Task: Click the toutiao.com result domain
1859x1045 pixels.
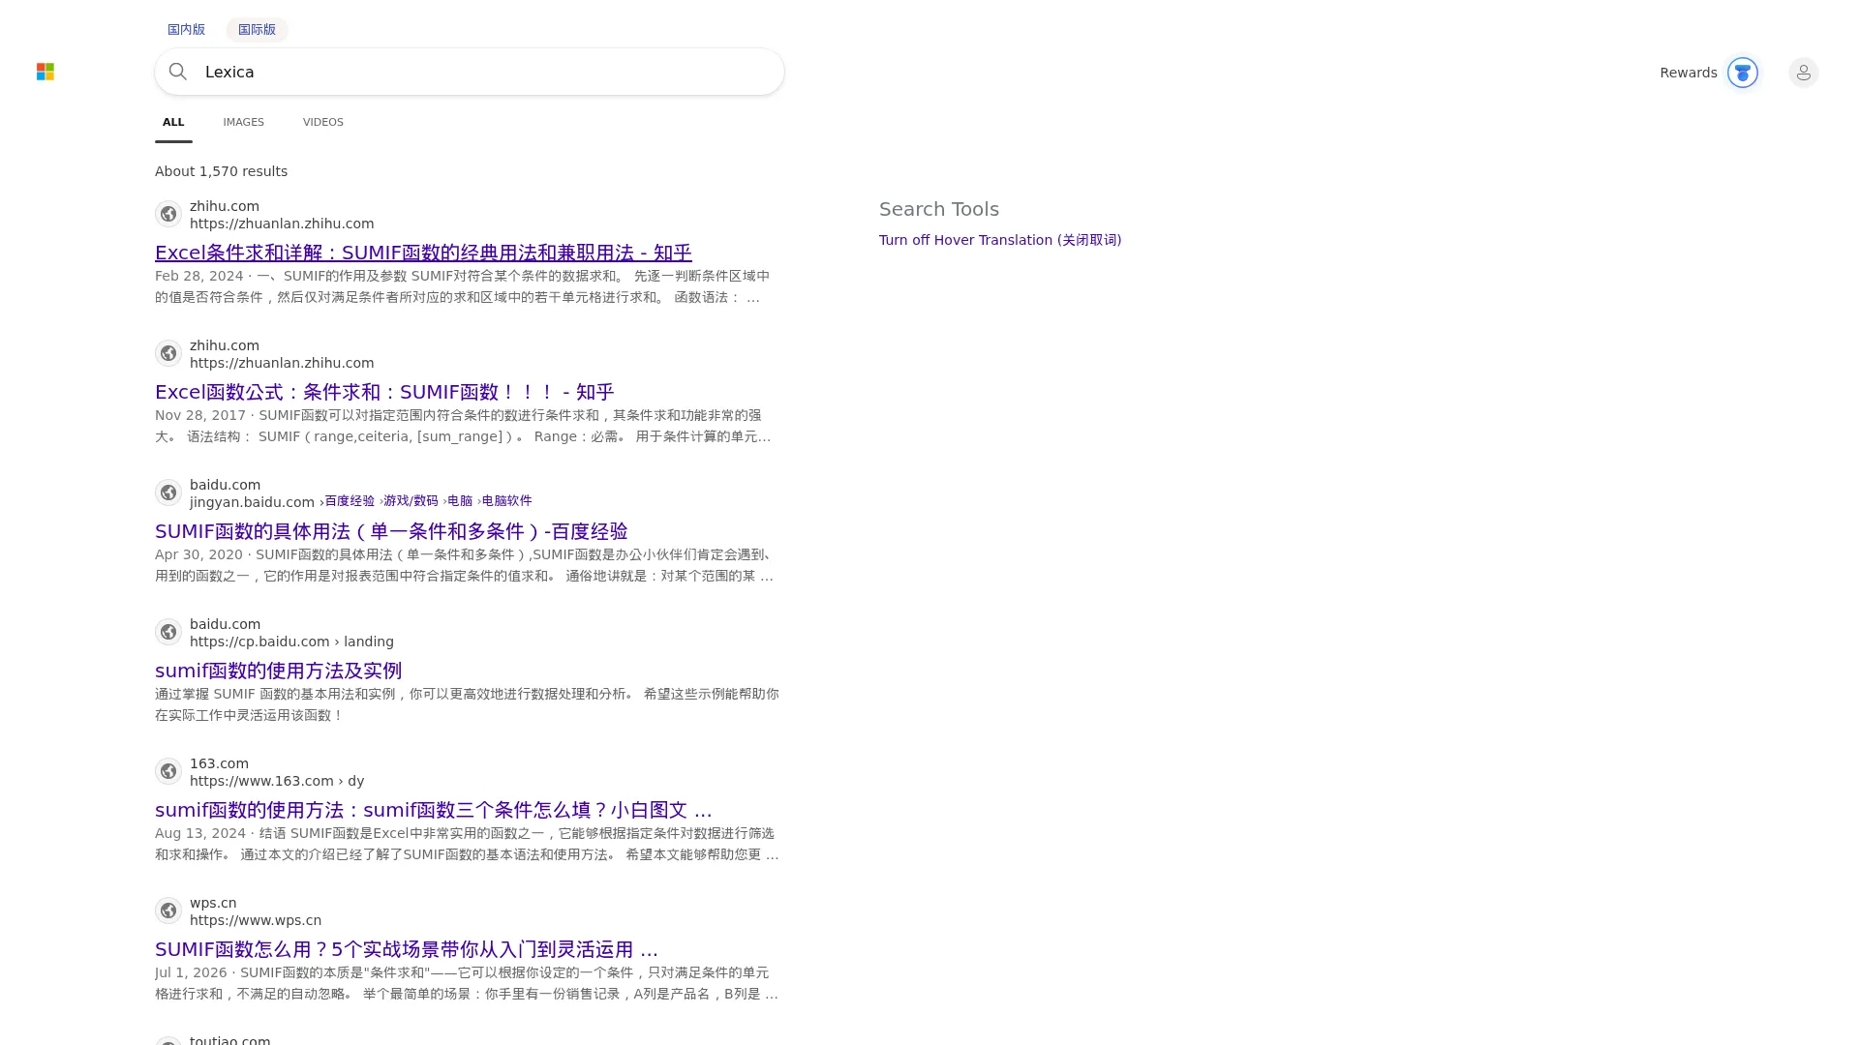Action: (x=230, y=1039)
